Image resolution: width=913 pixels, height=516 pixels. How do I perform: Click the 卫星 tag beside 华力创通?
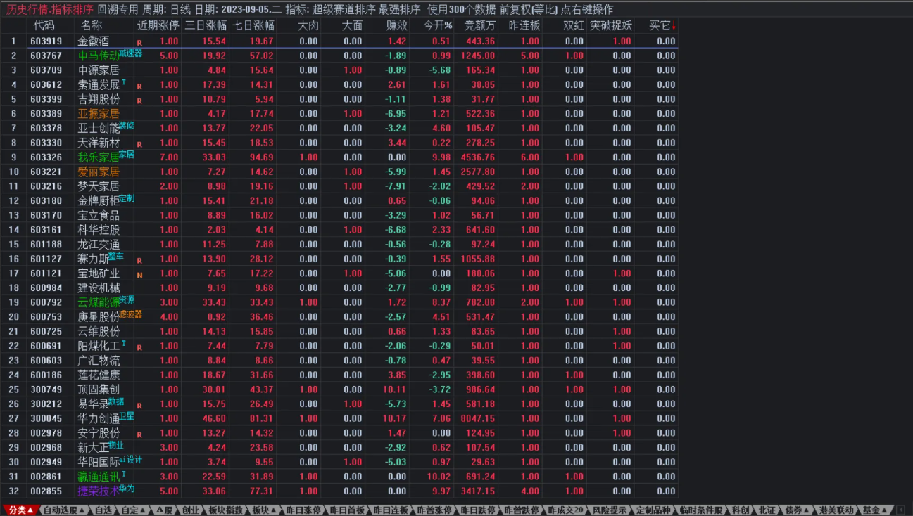coord(127,415)
